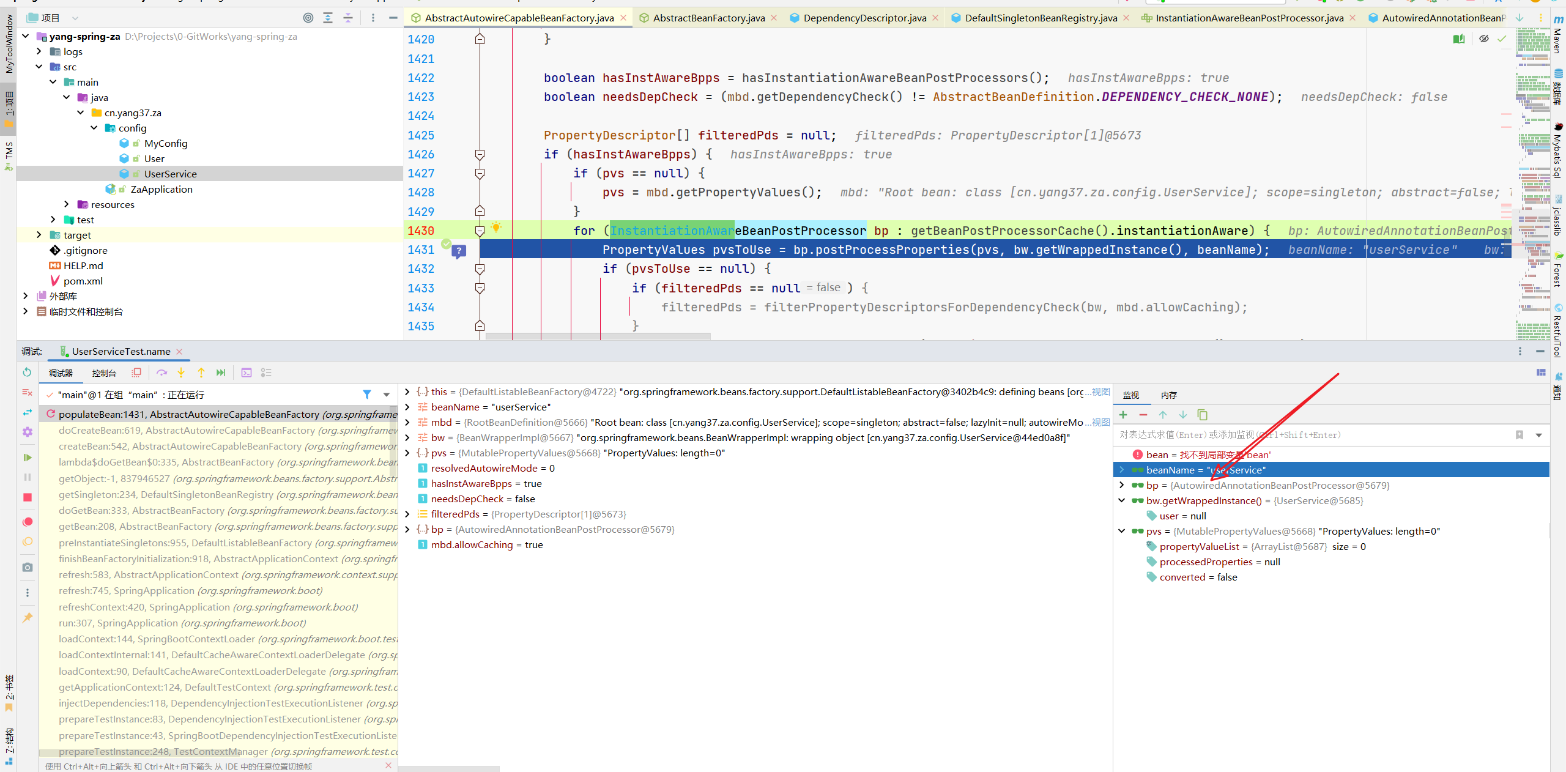Click Show Execution Point icon
This screenshot has height=772, width=1566.
coord(136,373)
